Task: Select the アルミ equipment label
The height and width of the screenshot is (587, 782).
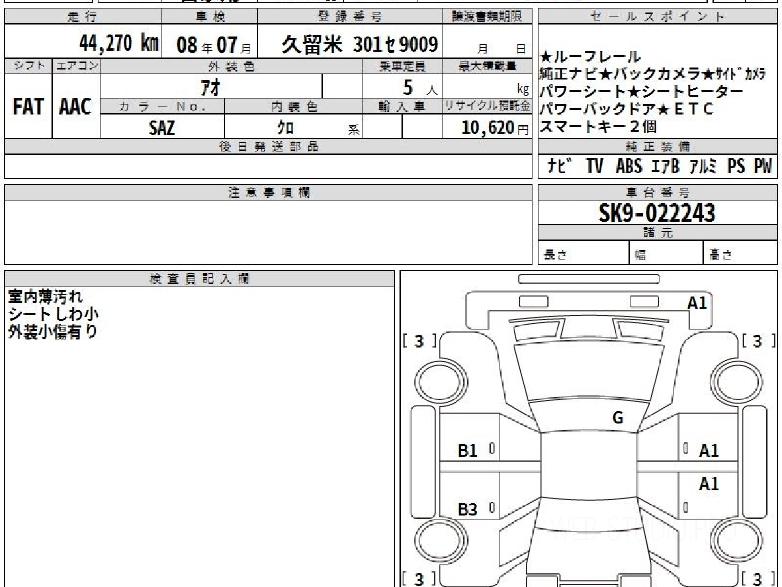Action: [x=702, y=167]
